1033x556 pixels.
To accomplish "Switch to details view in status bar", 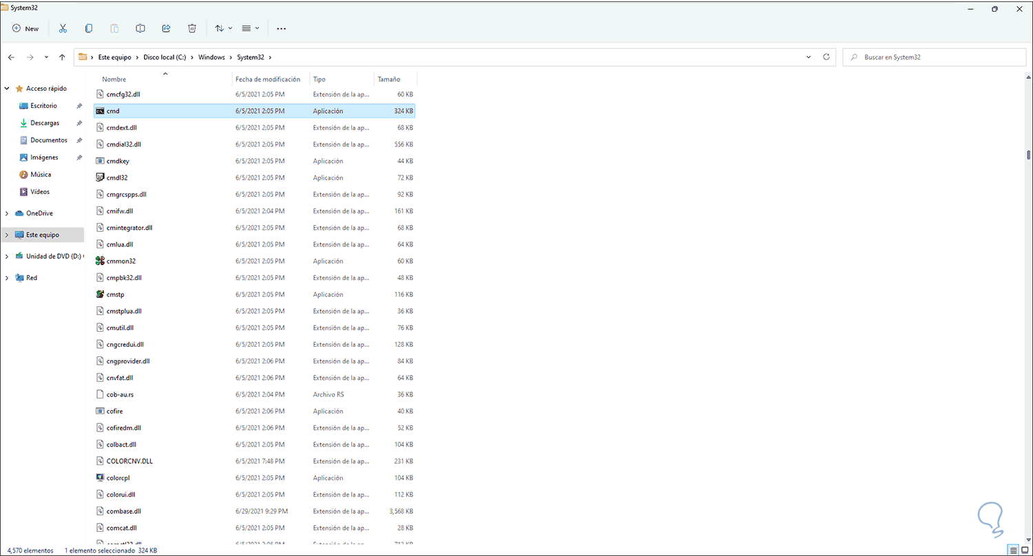I will click(x=1012, y=550).
